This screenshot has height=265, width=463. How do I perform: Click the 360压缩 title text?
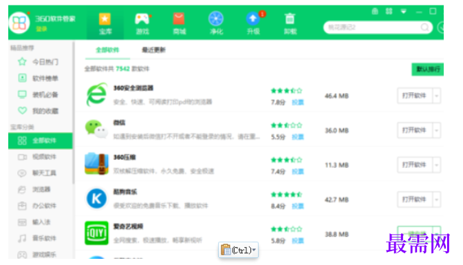pos(125,157)
